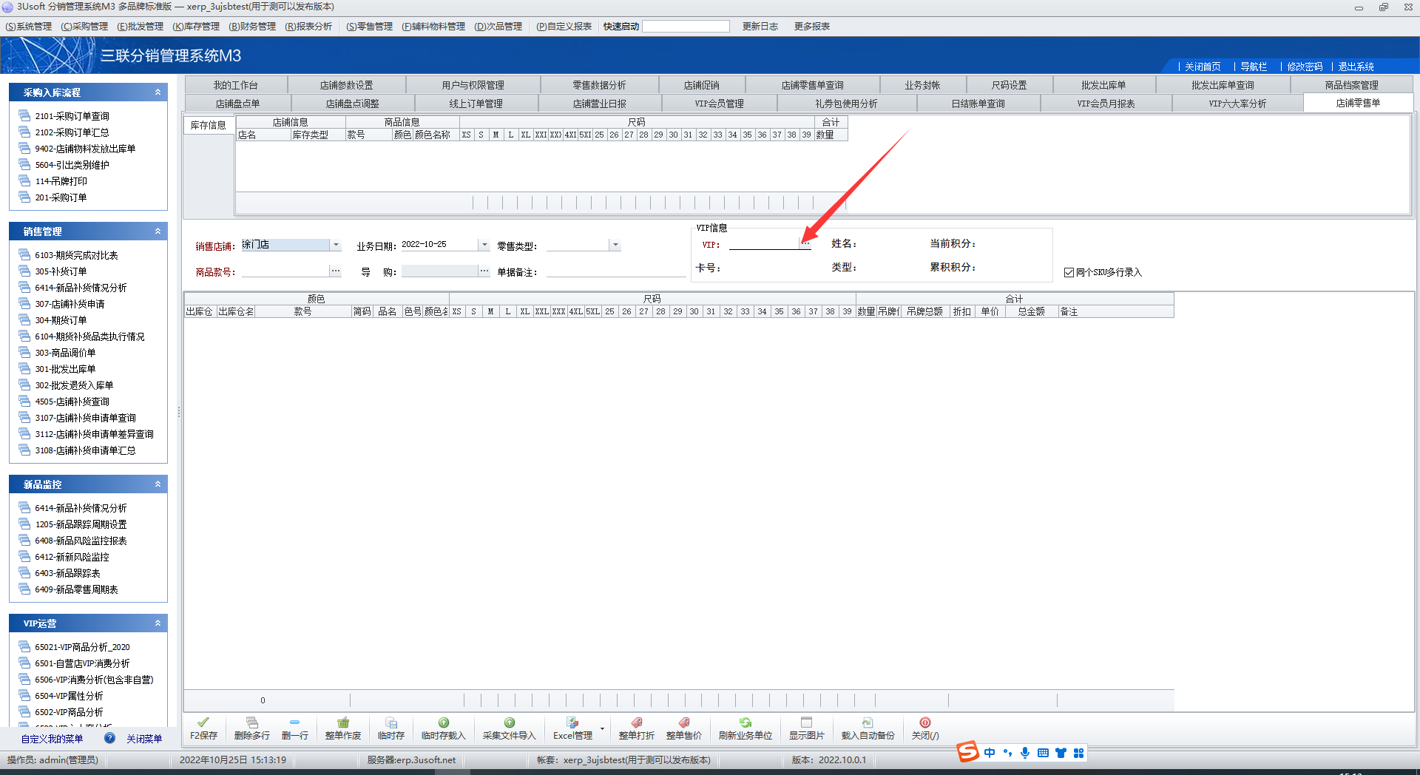Click the 单据备注 input field
This screenshot has width=1420, height=775.
click(615, 271)
